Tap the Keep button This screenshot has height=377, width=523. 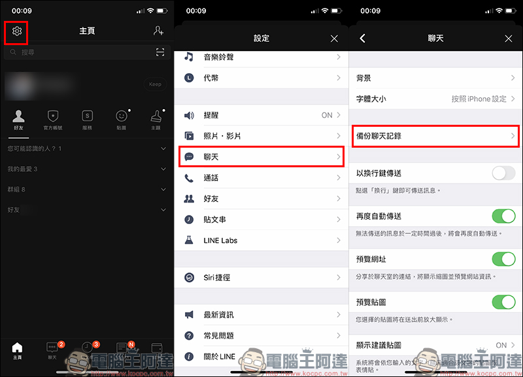155,84
